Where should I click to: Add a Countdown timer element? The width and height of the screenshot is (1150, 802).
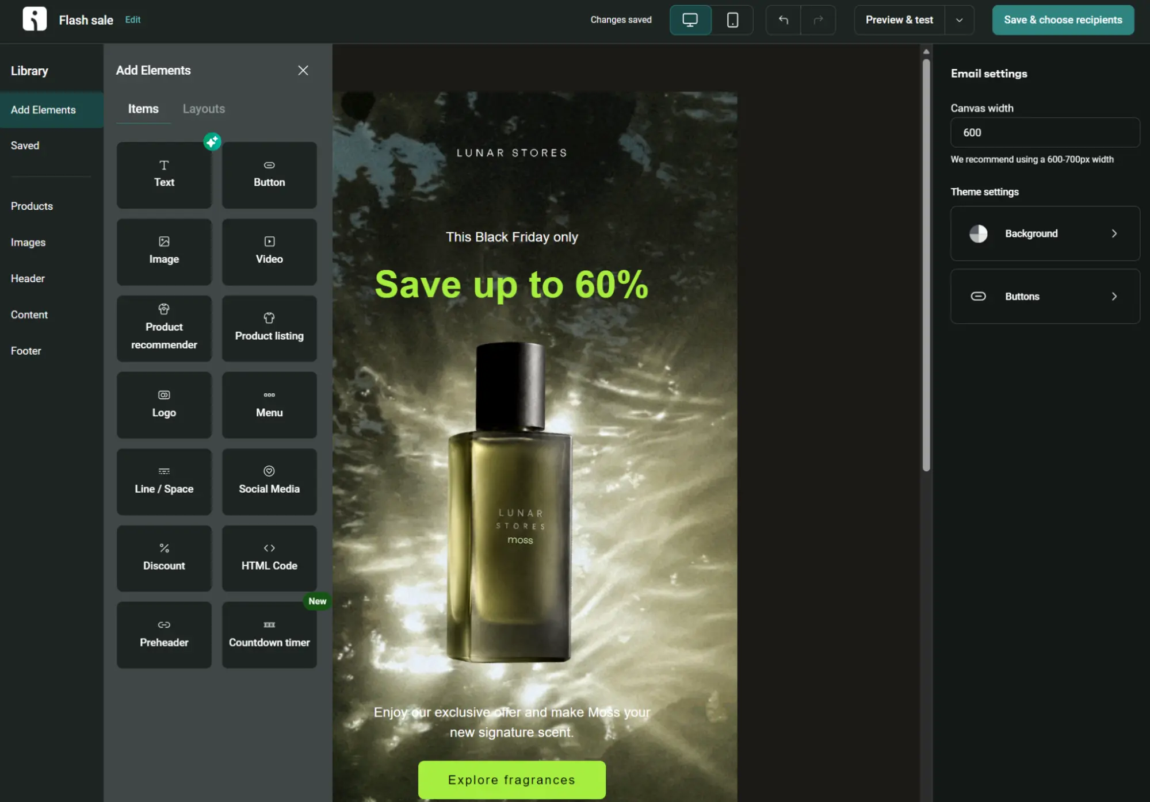[x=269, y=635]
